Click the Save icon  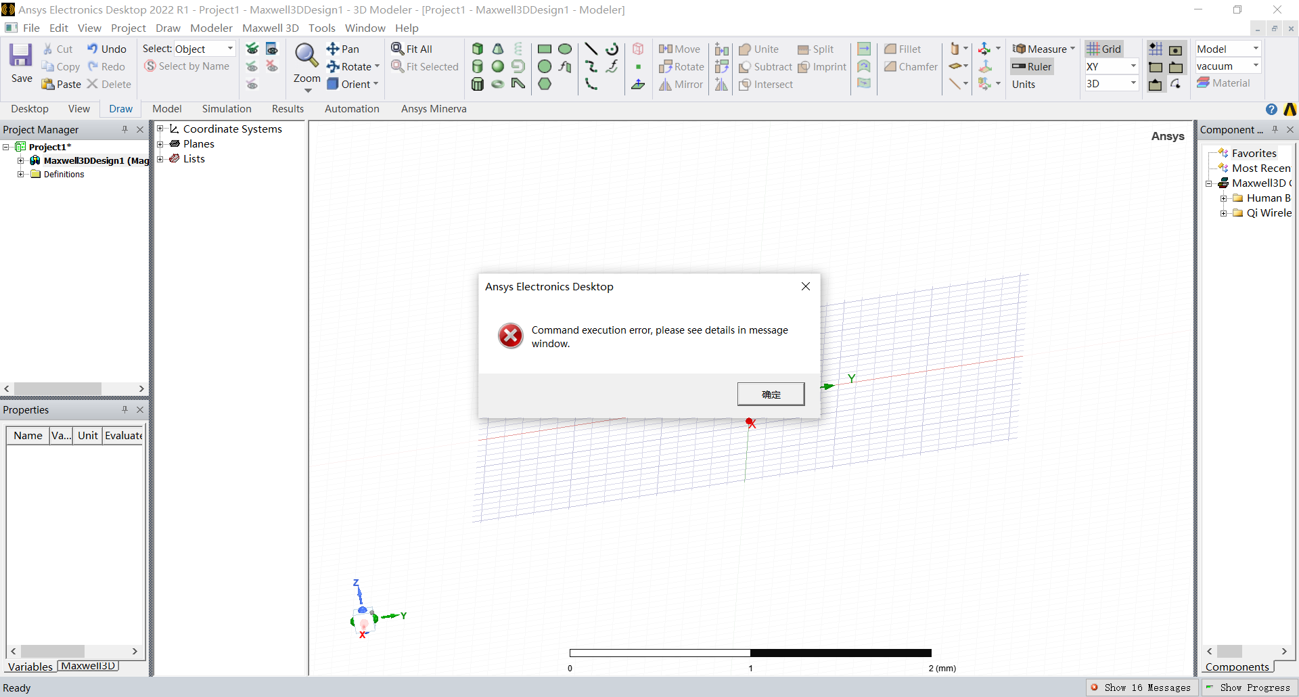pyautogui.click(x=21, y=55)
